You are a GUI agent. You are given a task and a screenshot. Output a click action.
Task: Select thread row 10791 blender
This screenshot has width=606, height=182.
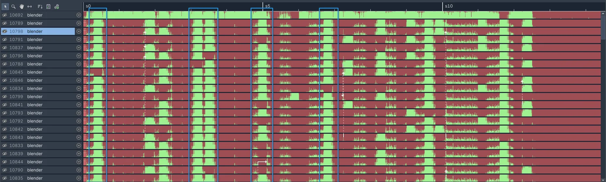[35, 39]
